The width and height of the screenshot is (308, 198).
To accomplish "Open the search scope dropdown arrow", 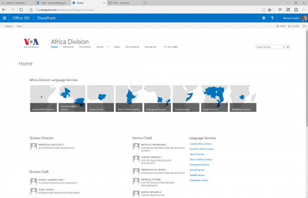I will (x=284, y=47).
